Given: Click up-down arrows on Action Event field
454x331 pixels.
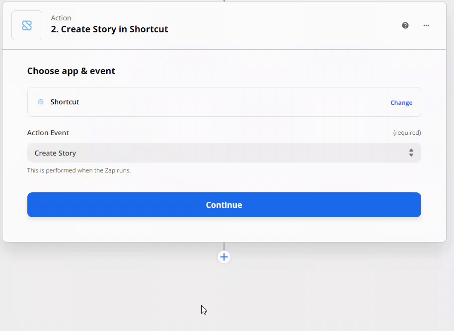Looking at the screenshot, I should click(411, 153).
